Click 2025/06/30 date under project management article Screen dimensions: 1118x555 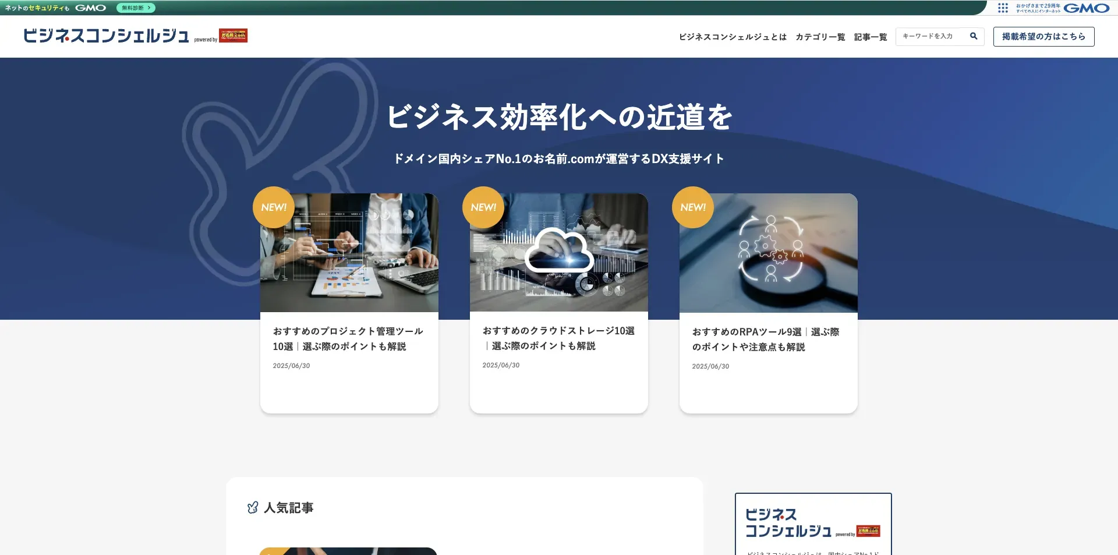pyautogui.click(x=291, y=366)
